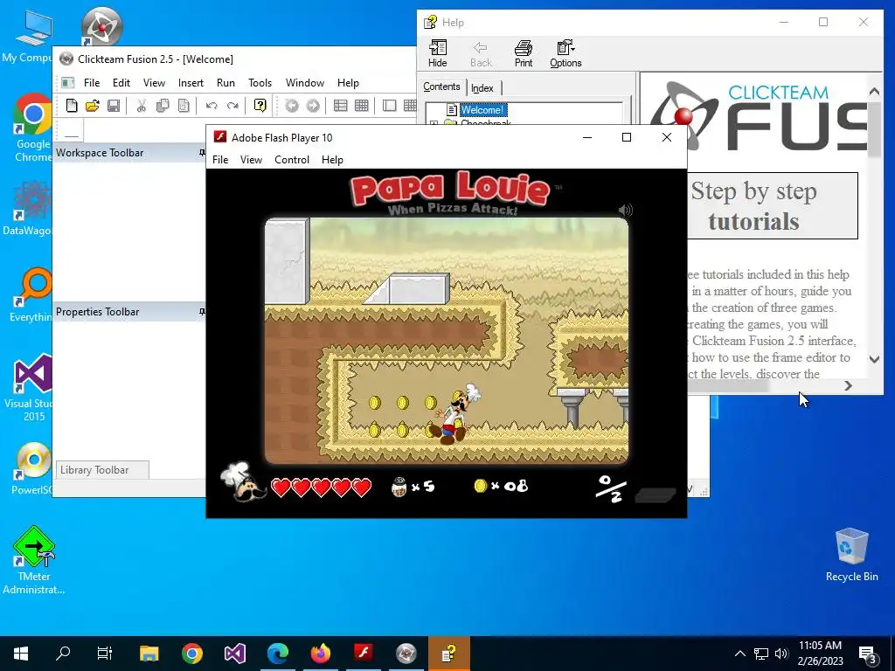Open the Insert menu in Clickteam Fusion
The height and width of the screenshot is (671, 895).
(191, 83)
